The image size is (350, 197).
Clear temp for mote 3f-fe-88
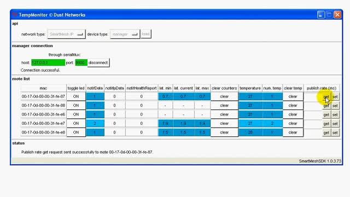[293, 106]
